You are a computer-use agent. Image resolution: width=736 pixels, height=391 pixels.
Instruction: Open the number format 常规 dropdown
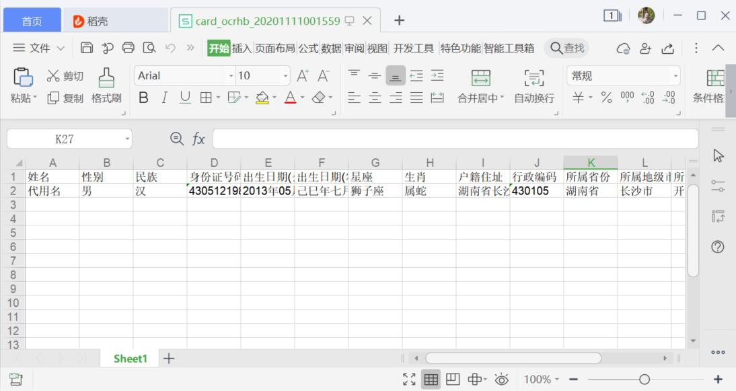click(x=675, y=75)
